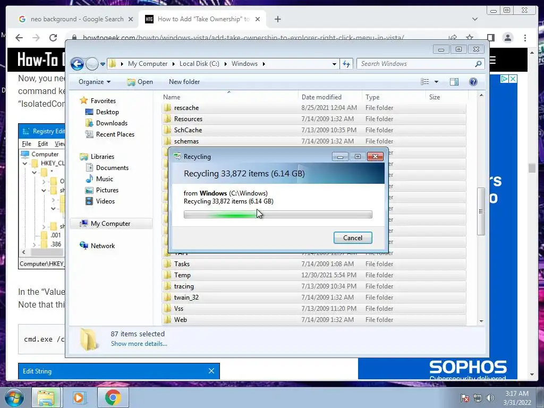Open Chrome's three-dot menu
This screenshot has width=544, height=408.
point(525,38)
